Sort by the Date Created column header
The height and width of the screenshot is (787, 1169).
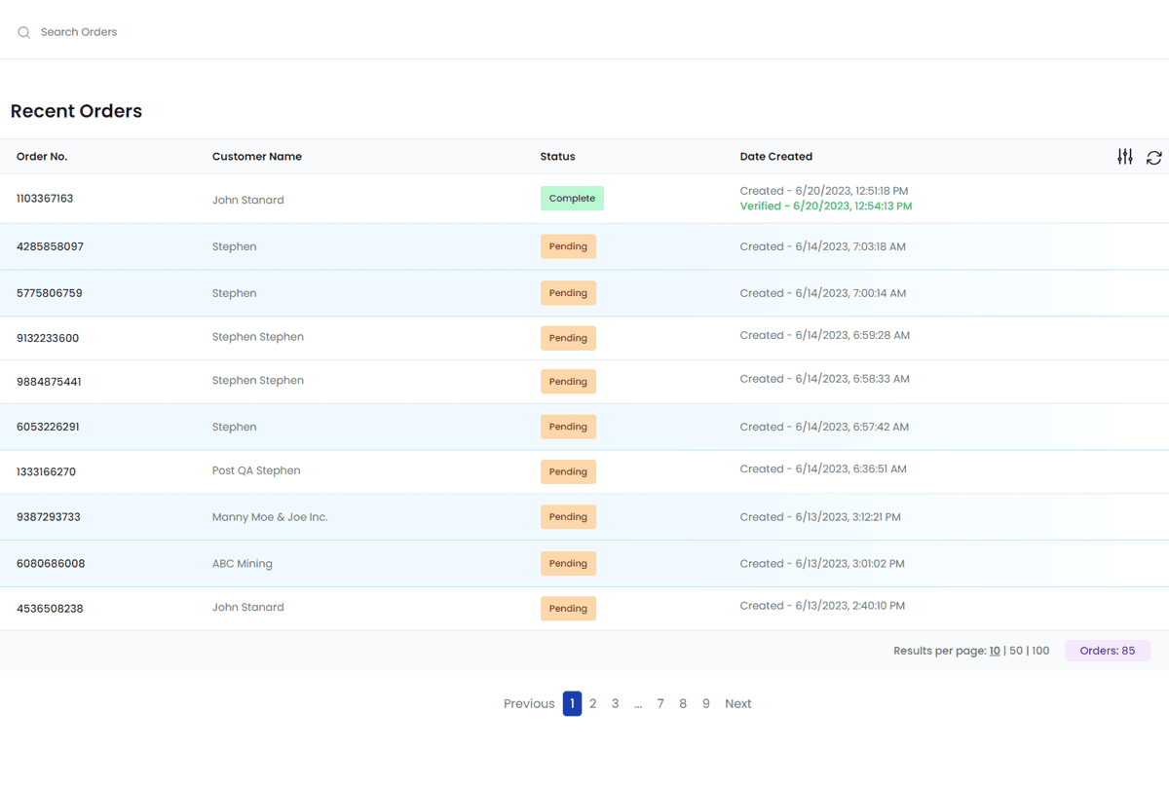(775, 157)
